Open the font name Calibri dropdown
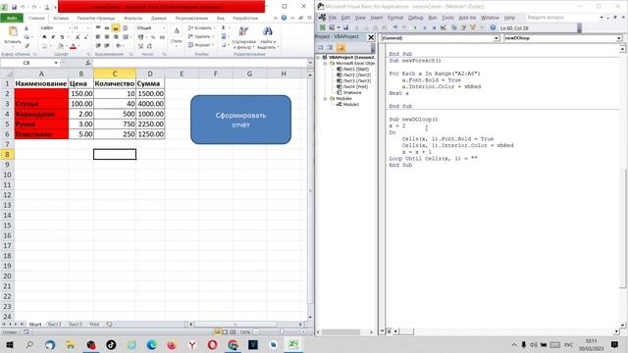 [x=70, y=28]
